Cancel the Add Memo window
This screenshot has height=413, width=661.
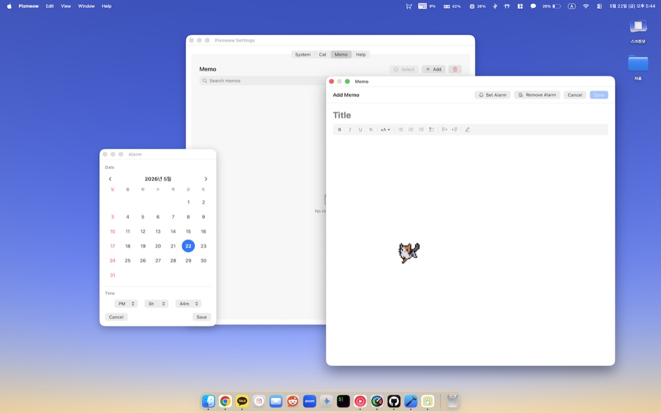click(574, 95)
